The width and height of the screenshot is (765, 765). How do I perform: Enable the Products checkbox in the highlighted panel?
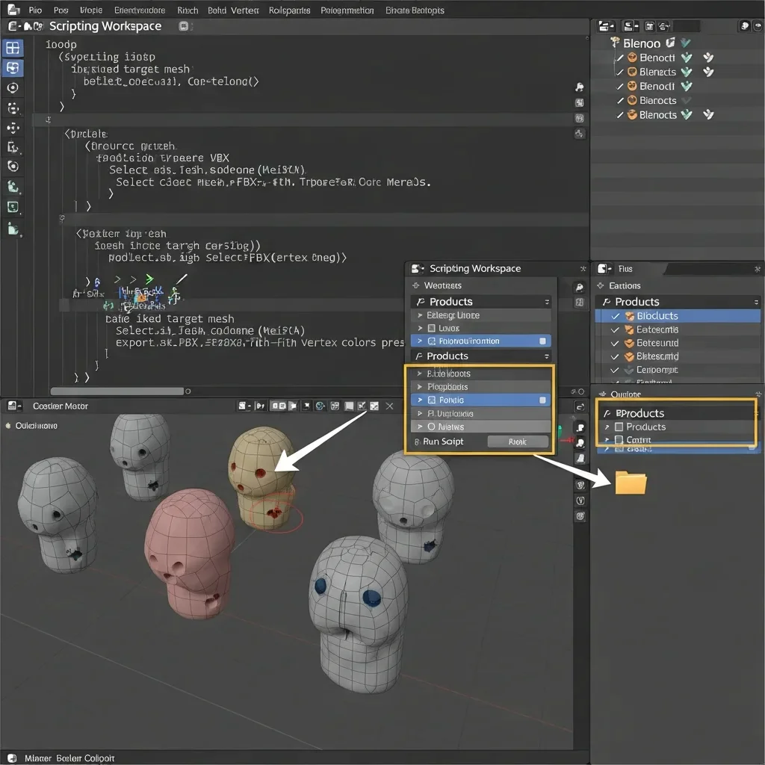pyautogui.click(x=618, y=427)
